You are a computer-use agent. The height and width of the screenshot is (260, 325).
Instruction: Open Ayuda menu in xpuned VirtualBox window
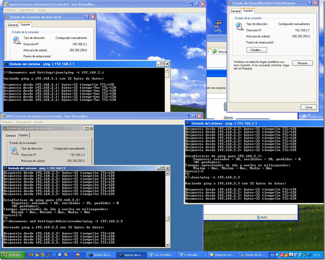42,10
